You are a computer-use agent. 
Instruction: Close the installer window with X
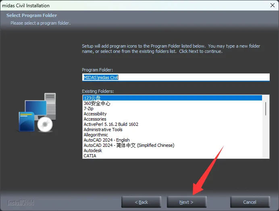(x=273, y=5)
